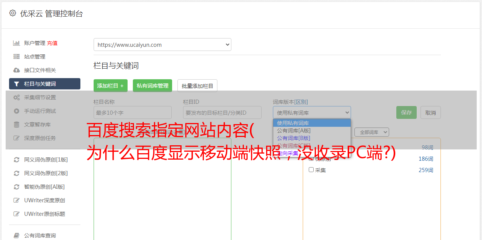Click the green-bordered keyword text area

click(x=162, y=189)
